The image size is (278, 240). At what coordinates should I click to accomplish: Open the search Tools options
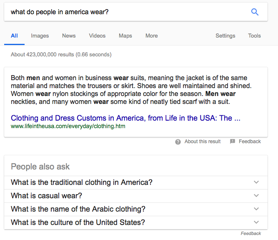[x=254, y=36]
